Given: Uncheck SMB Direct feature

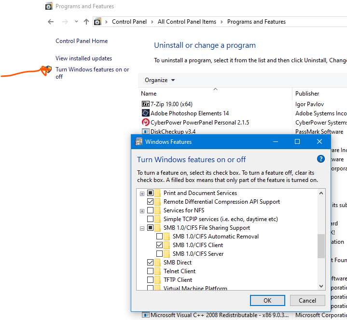Looking at the screenshot, I should coord(150,263).
